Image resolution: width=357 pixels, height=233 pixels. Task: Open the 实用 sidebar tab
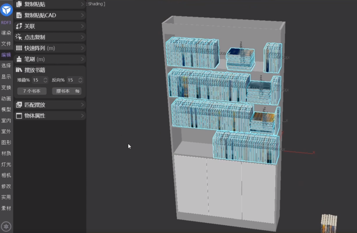click(6, 197)
